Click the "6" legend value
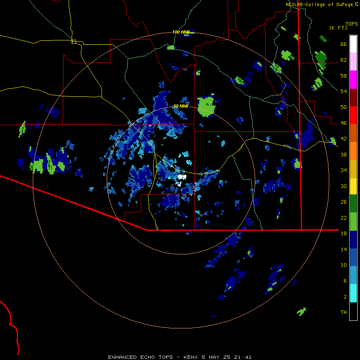The height and width of the screenshot is (360, 360). coord(345,280)
